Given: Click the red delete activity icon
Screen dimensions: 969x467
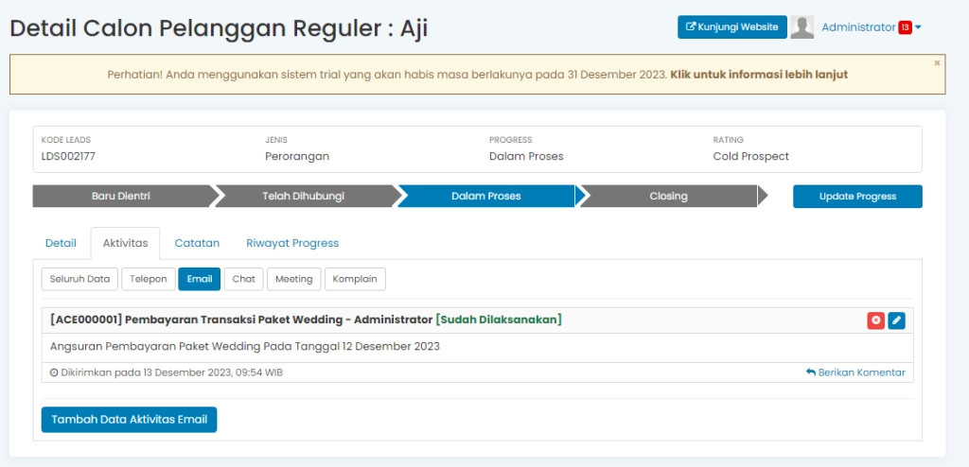Looking at the screenshot, I should click(x=876, y=320).
